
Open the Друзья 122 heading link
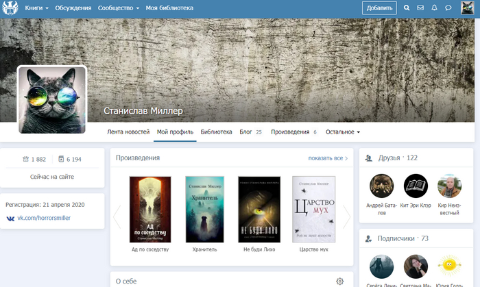click(x=398, y=158)
